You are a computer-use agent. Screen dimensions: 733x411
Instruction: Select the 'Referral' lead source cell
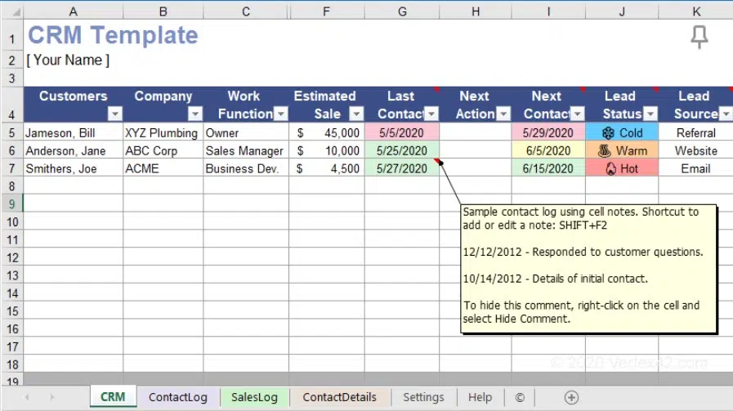click(695, 133)
